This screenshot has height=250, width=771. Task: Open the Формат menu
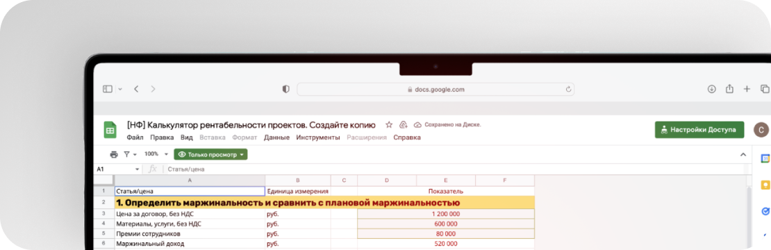click(245, 137)
